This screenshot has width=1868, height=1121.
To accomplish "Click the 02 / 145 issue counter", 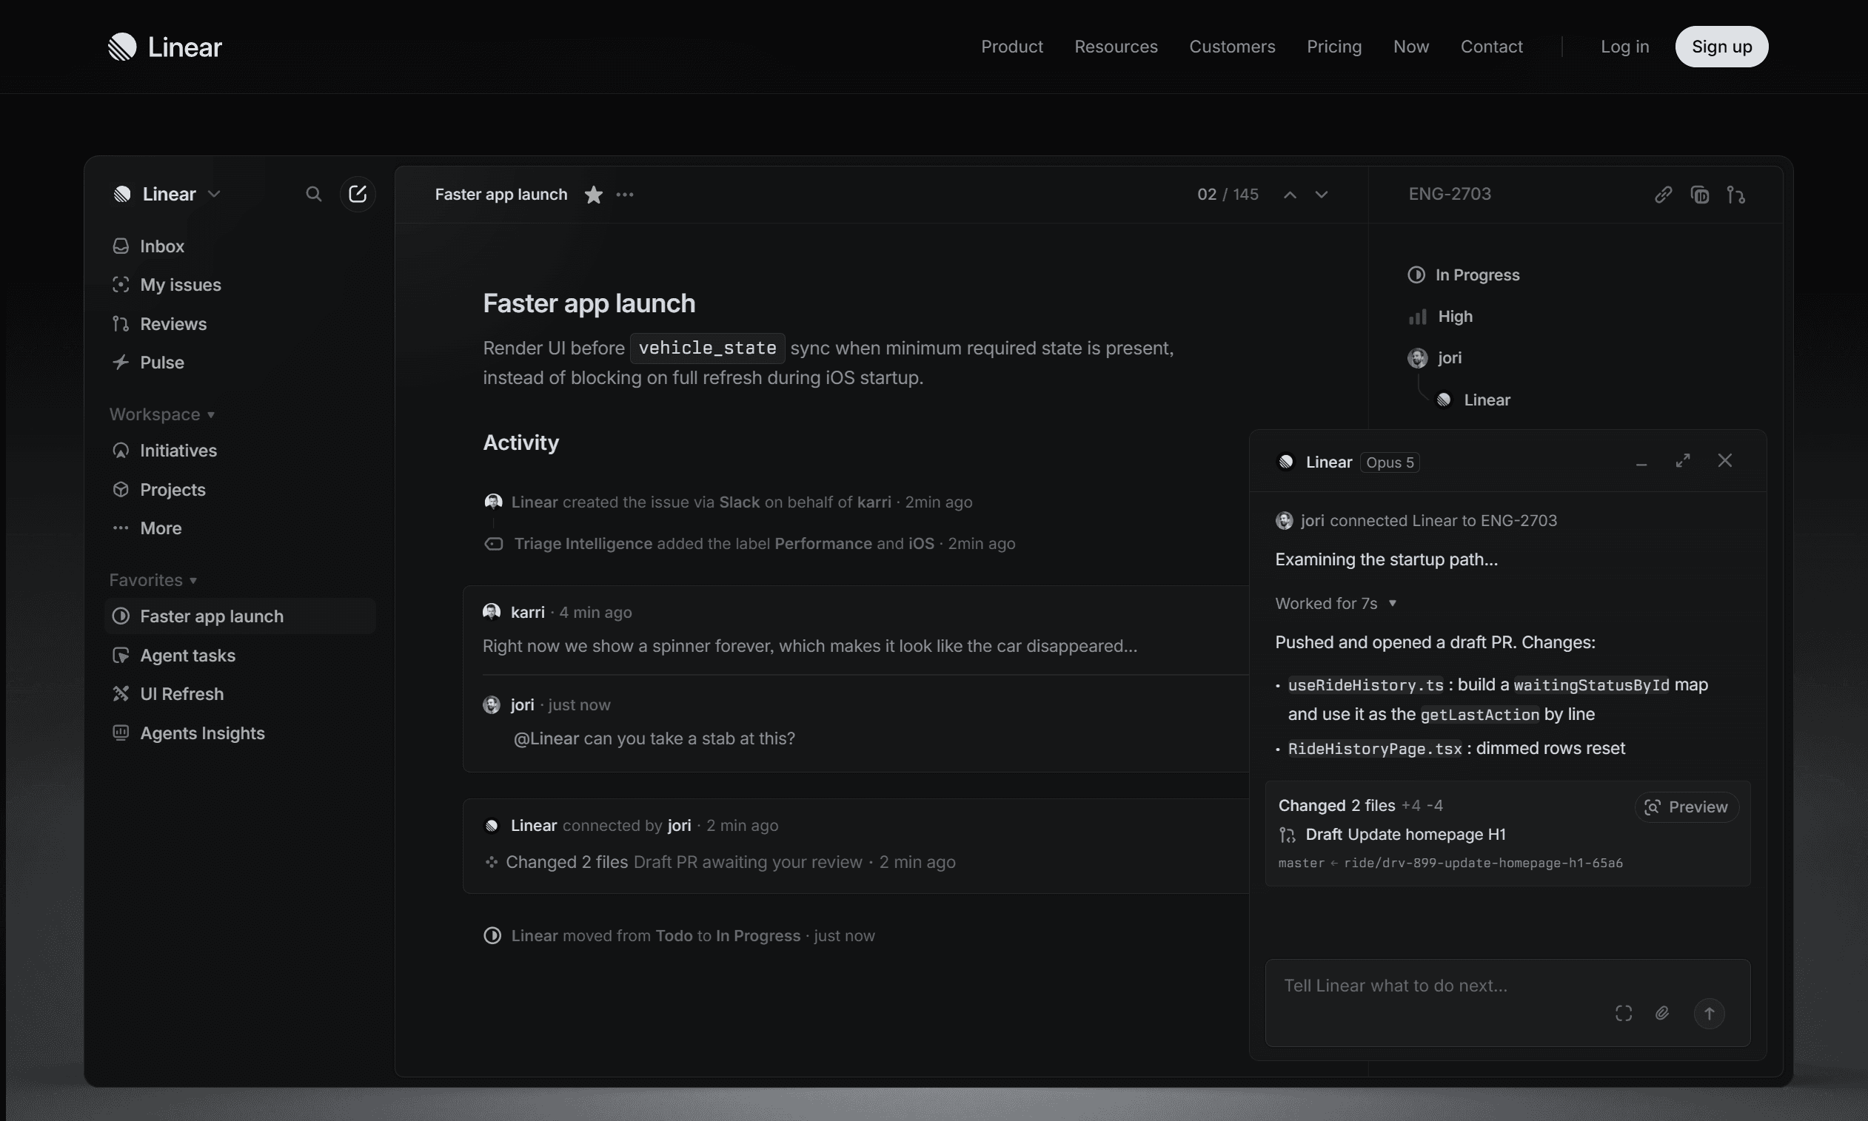I will pyautogui.click(x=1228, y=195).
